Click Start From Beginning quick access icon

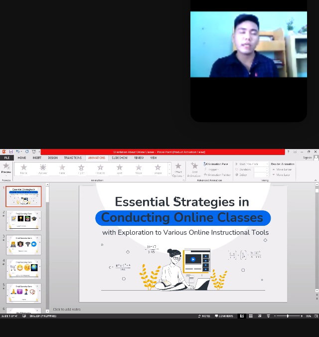[34, 152]
